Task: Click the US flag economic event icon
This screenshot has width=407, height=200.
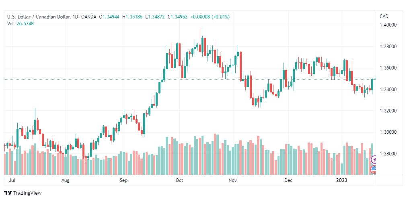Action: click(x=374, y=170)
